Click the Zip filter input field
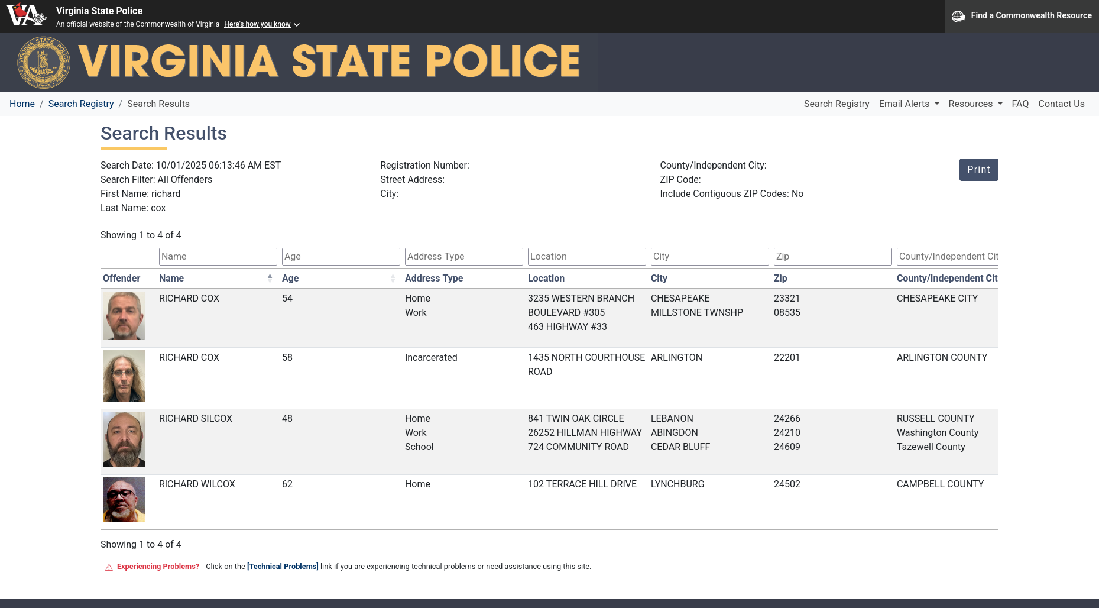Image resolution: width=1099 pixels, height=608 pixels. (832, 257)
